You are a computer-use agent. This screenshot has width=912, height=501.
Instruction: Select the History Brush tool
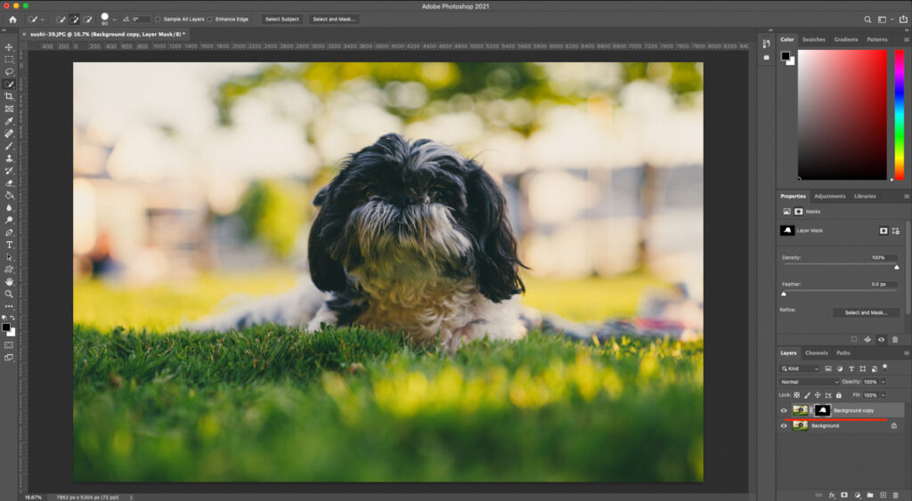click(x=9, y=171)
